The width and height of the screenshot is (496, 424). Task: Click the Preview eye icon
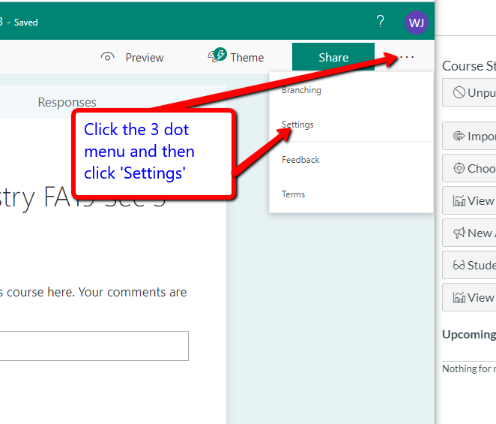(x=109, y=57)
